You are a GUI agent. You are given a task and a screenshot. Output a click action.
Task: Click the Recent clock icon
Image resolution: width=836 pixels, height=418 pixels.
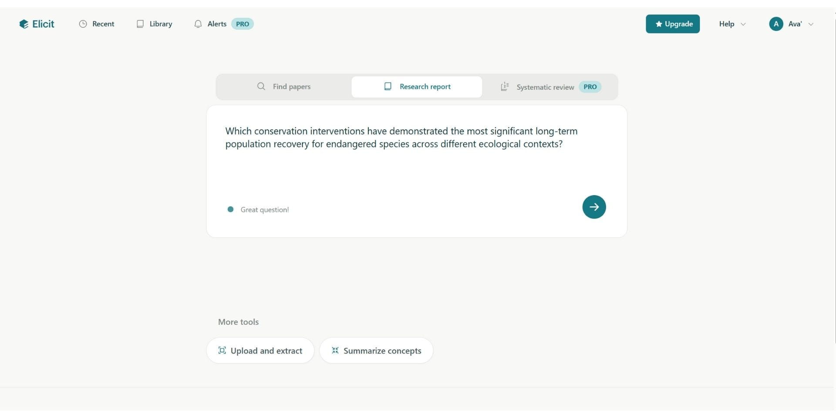[x=83, y=24]
